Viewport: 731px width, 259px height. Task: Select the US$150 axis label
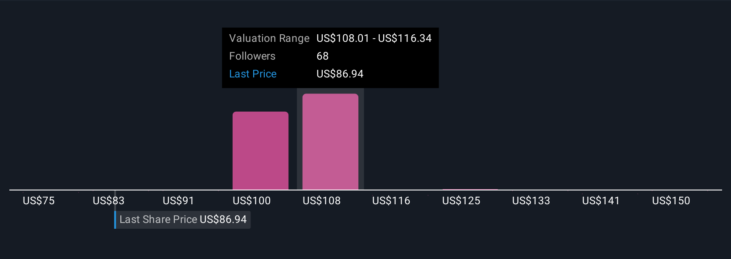tap(671, 201)
